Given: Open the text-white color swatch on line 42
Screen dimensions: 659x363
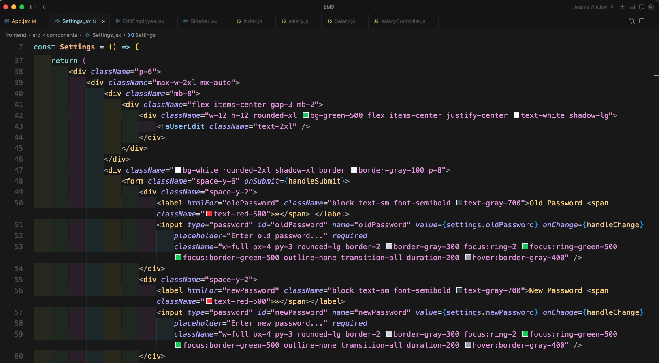Looking at the screenshot, I should tap(516, 115).
